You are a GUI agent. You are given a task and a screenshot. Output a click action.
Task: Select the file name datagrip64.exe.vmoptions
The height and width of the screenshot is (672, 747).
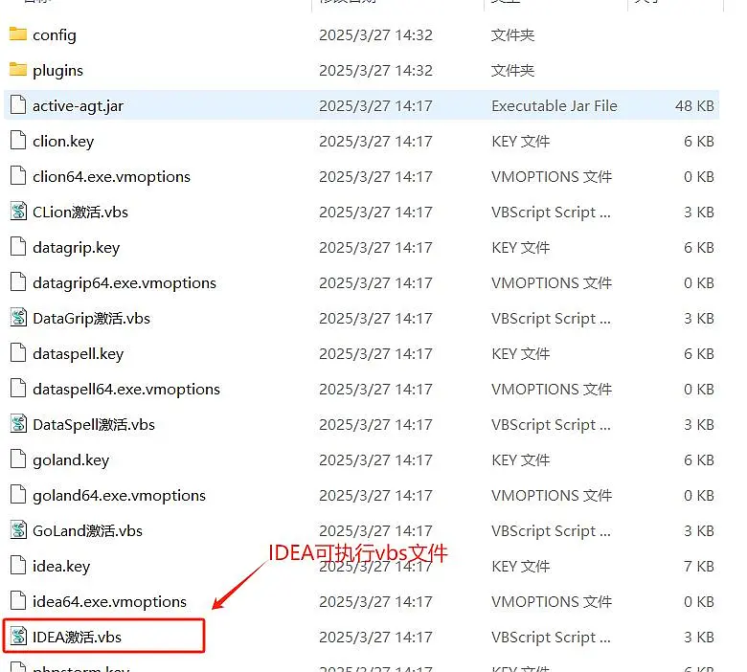[x=124, y=283]
